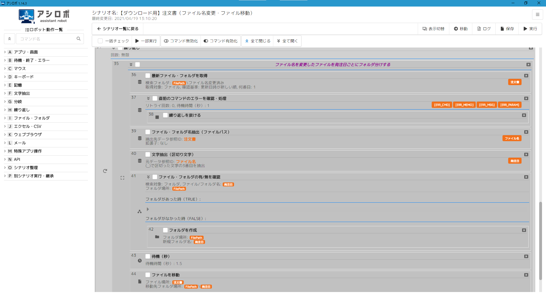Open the キーボード command group

coord(46,77)
